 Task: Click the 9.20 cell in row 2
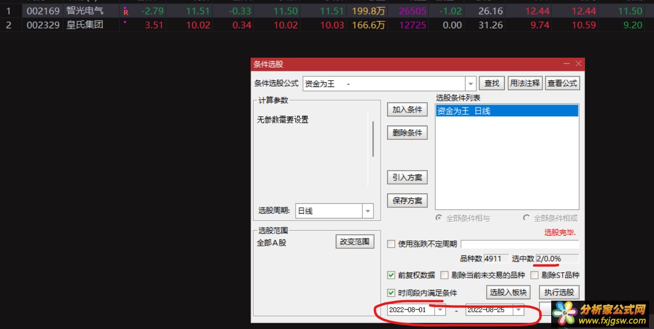(632, 25)
